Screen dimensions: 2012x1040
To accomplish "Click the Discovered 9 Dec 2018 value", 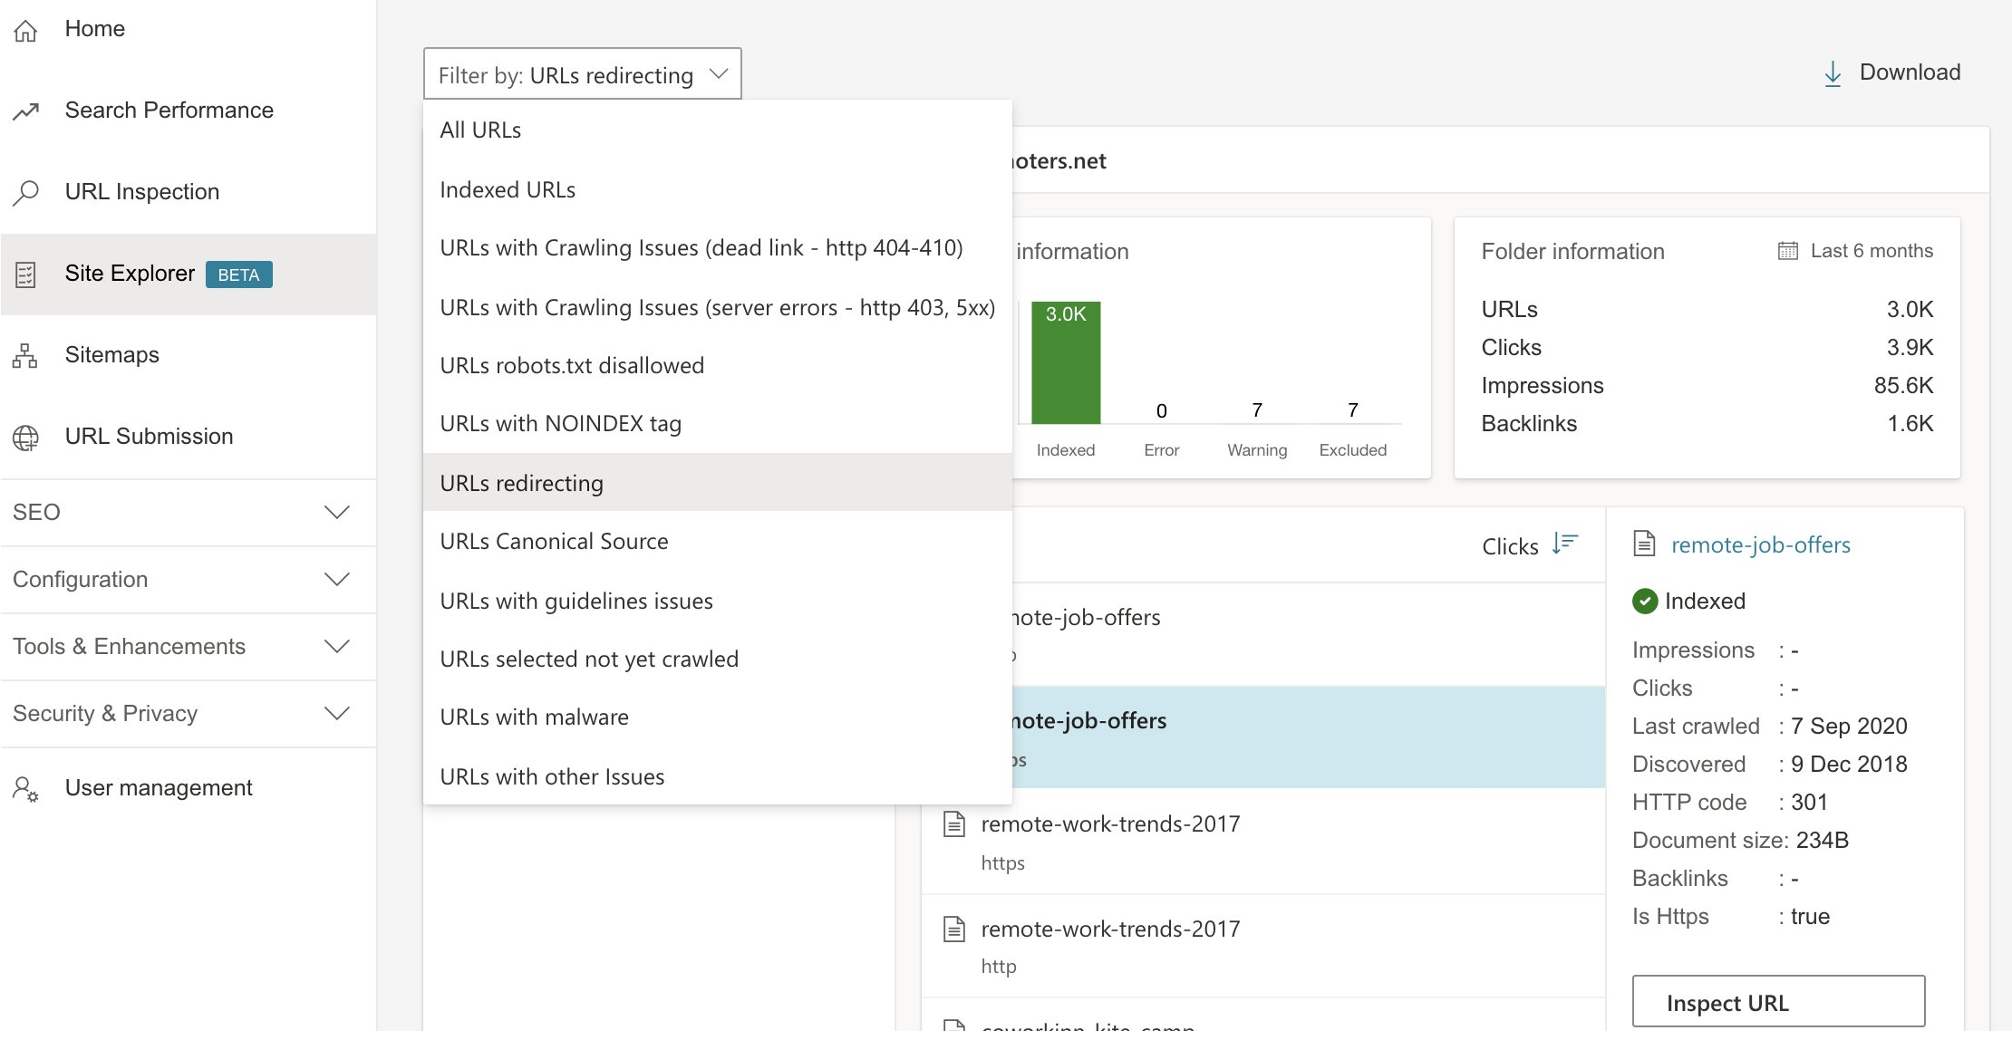I will point(1849,765).
